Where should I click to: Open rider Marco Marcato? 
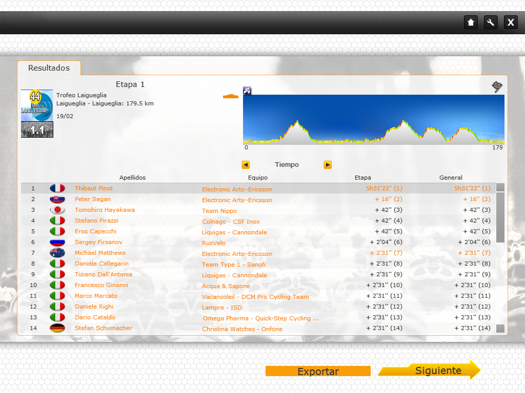pos(96,296)
